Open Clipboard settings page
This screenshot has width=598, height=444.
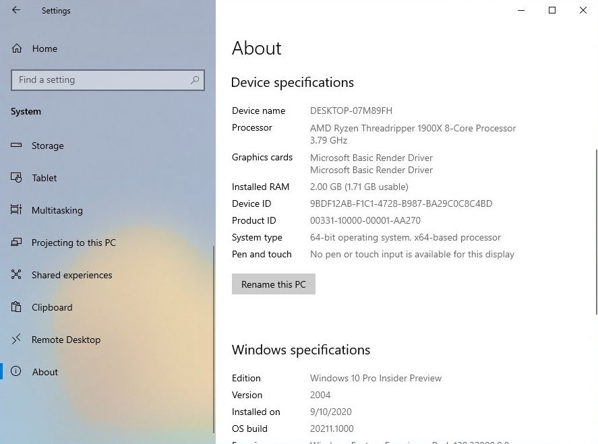click(52, 307)
